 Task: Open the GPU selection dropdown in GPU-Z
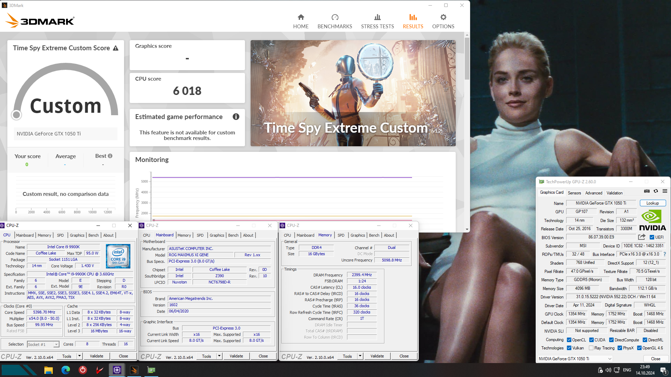[x=575, y=359]
